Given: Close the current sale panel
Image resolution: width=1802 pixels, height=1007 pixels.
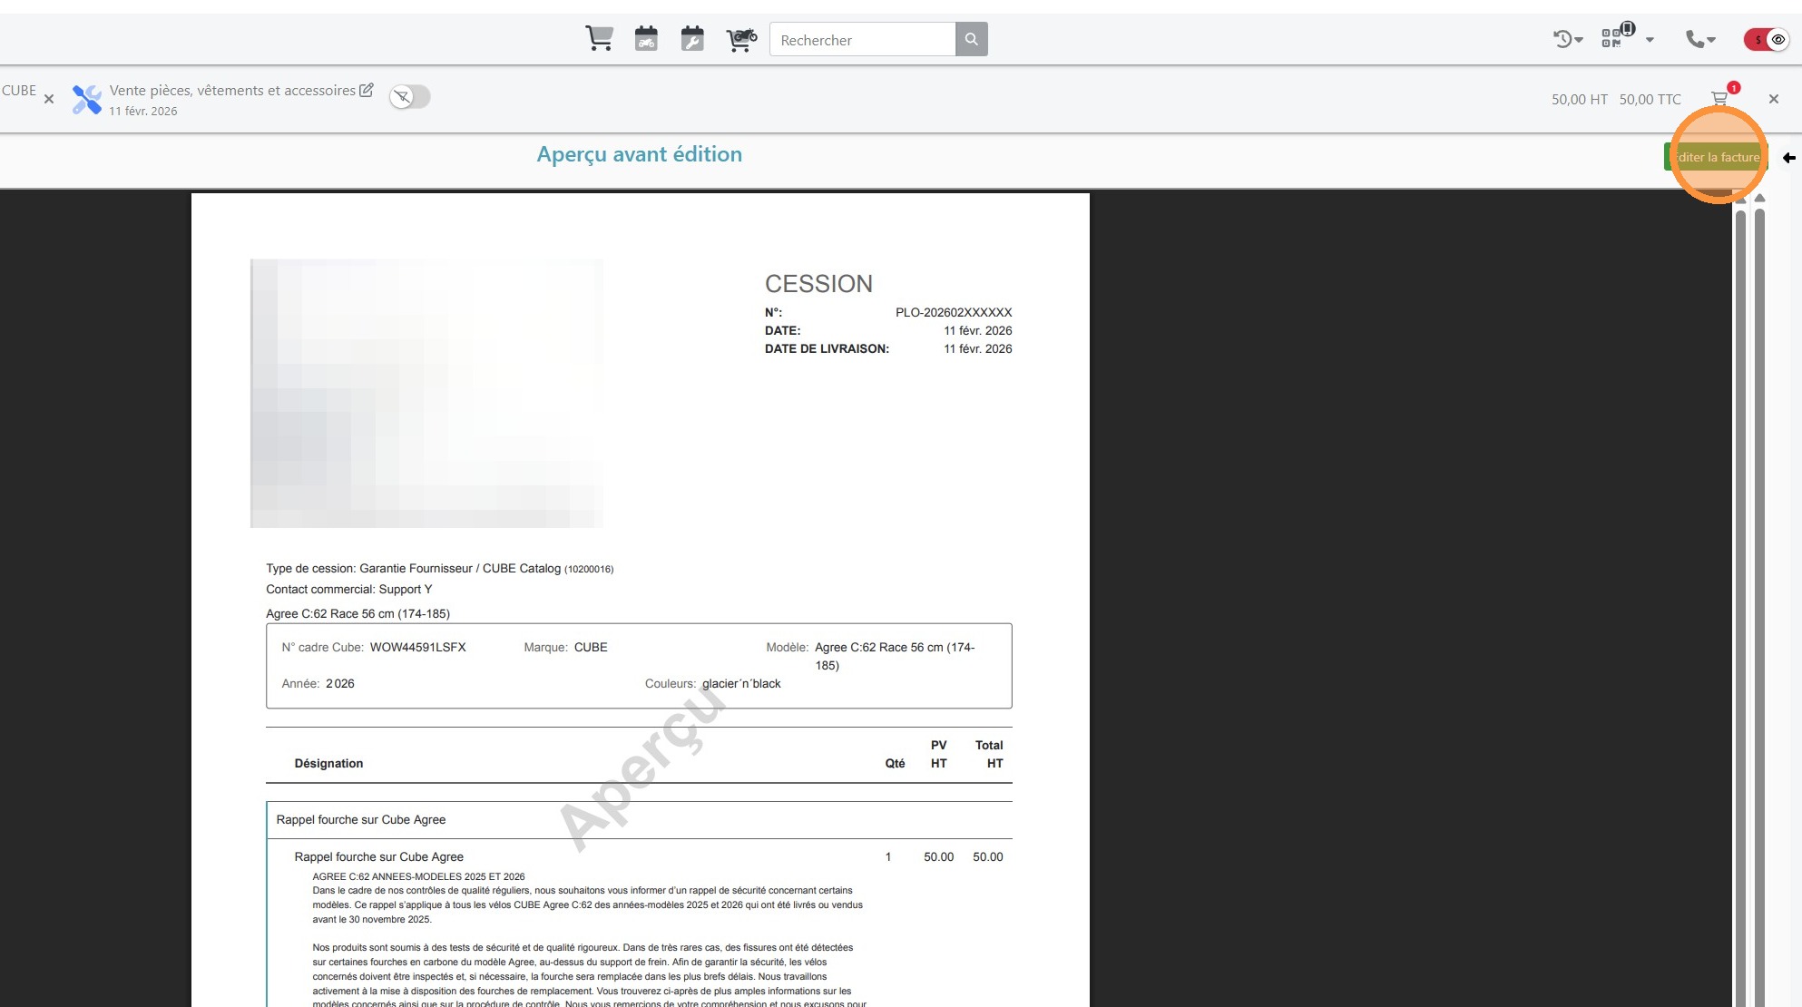Looking at the screenshot, I should [x=1774, y=99].
